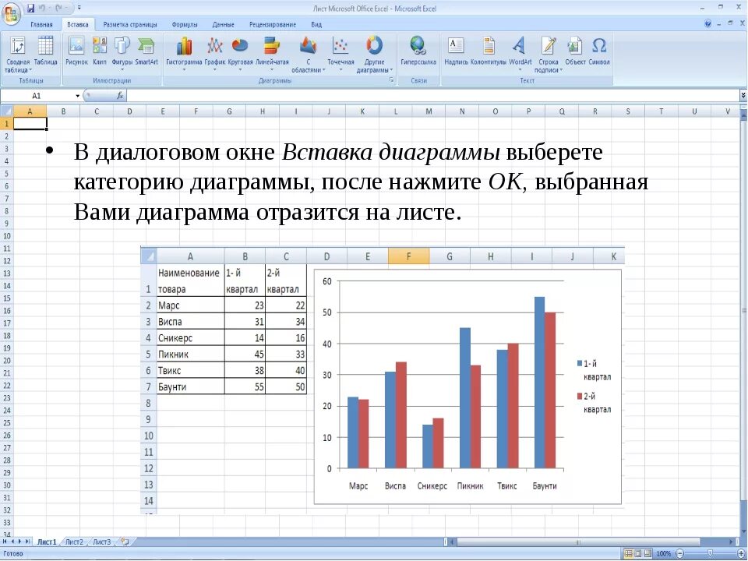The height and width of the screenshot is (561, 748).
Task: Select Page Break Preview view button
Action: coord(647,554)
